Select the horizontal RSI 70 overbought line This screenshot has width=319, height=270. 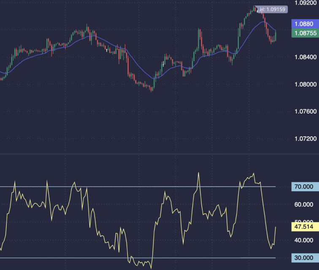coord(127,186)
